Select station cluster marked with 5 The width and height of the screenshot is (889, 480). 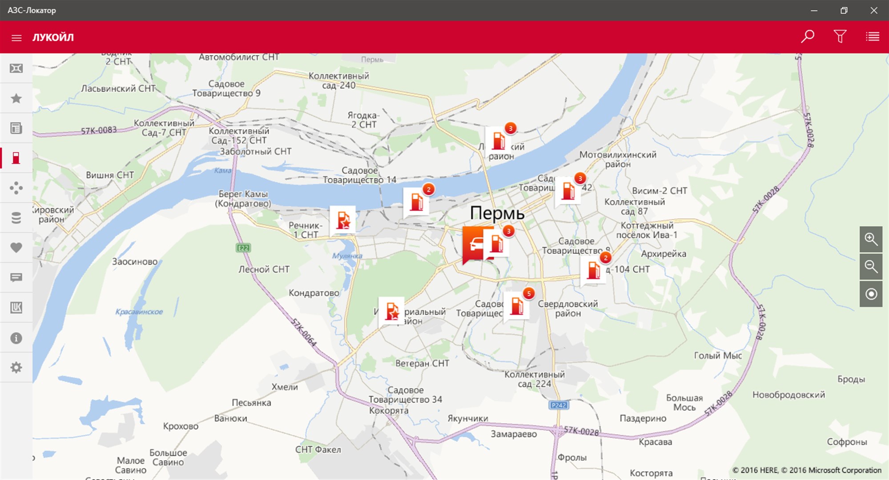pos(517,305)
